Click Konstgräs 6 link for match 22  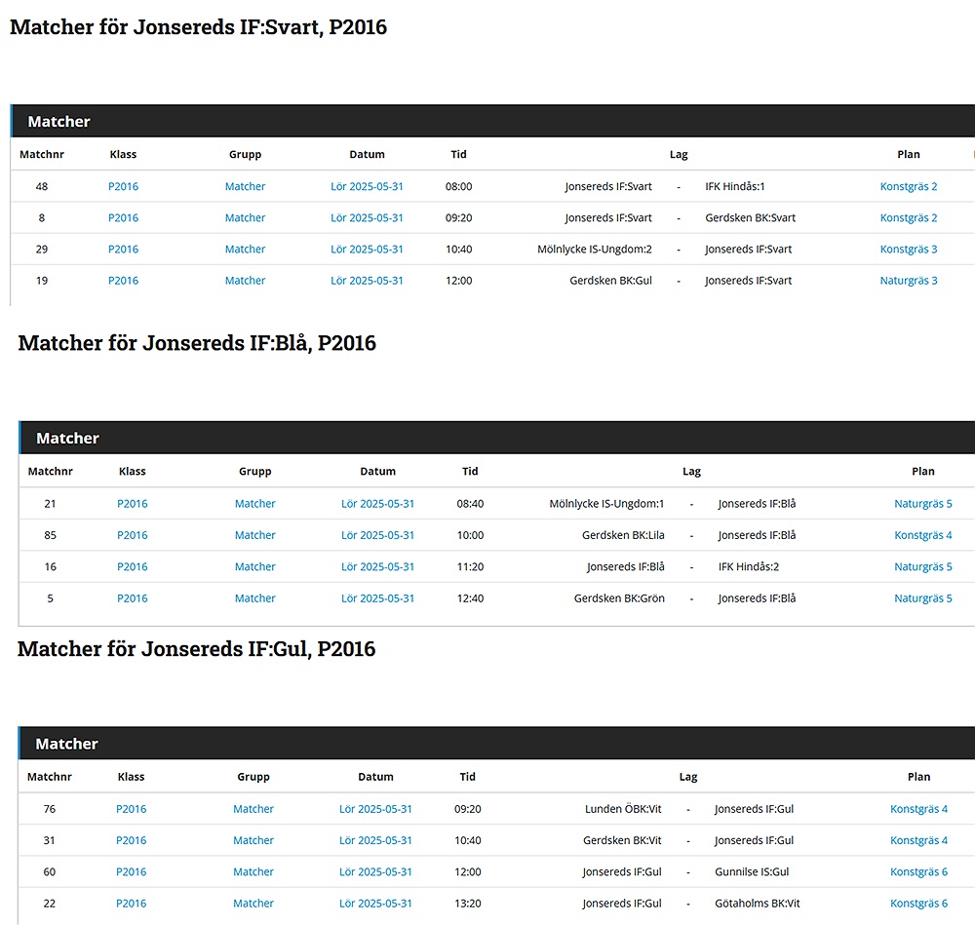click(x=918, y=904)
